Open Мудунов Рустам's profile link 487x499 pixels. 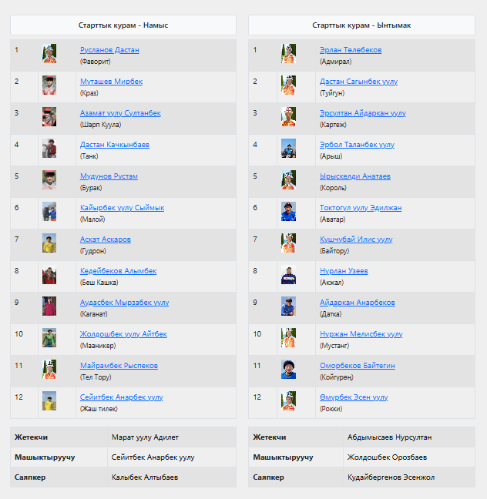coord(109,176)
